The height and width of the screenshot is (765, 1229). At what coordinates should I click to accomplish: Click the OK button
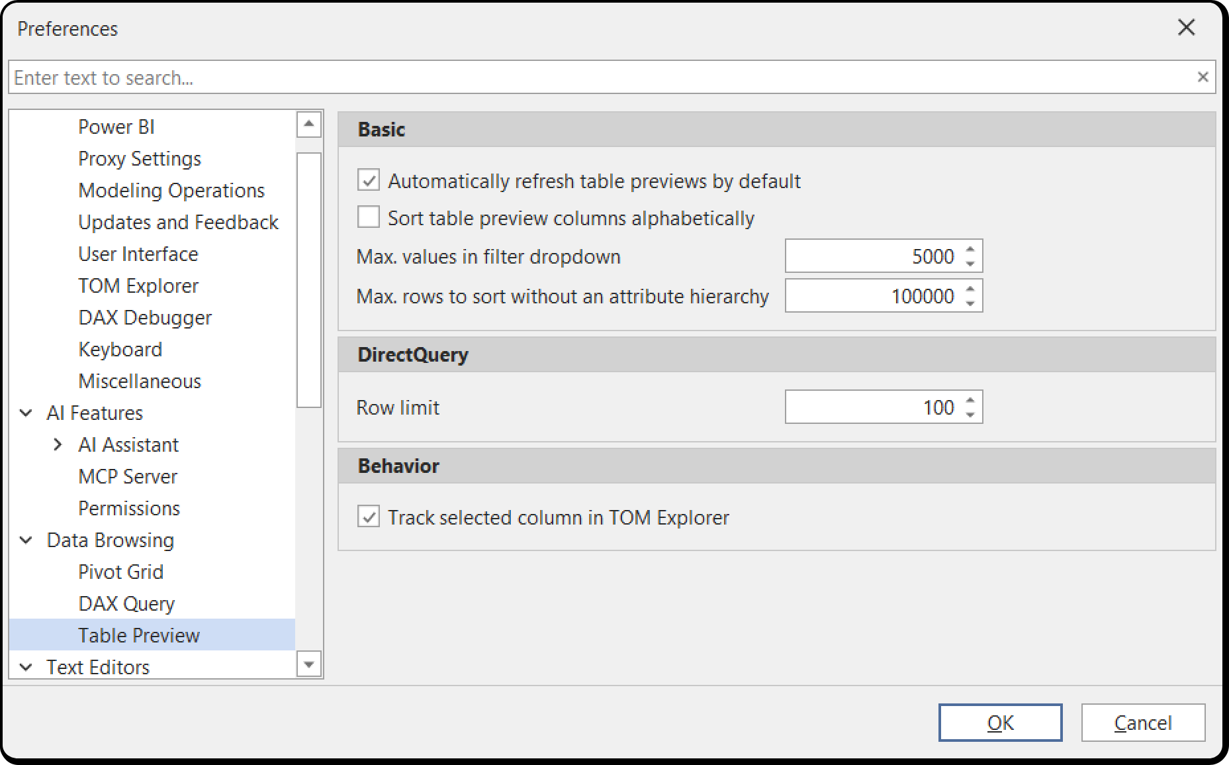1000,722
